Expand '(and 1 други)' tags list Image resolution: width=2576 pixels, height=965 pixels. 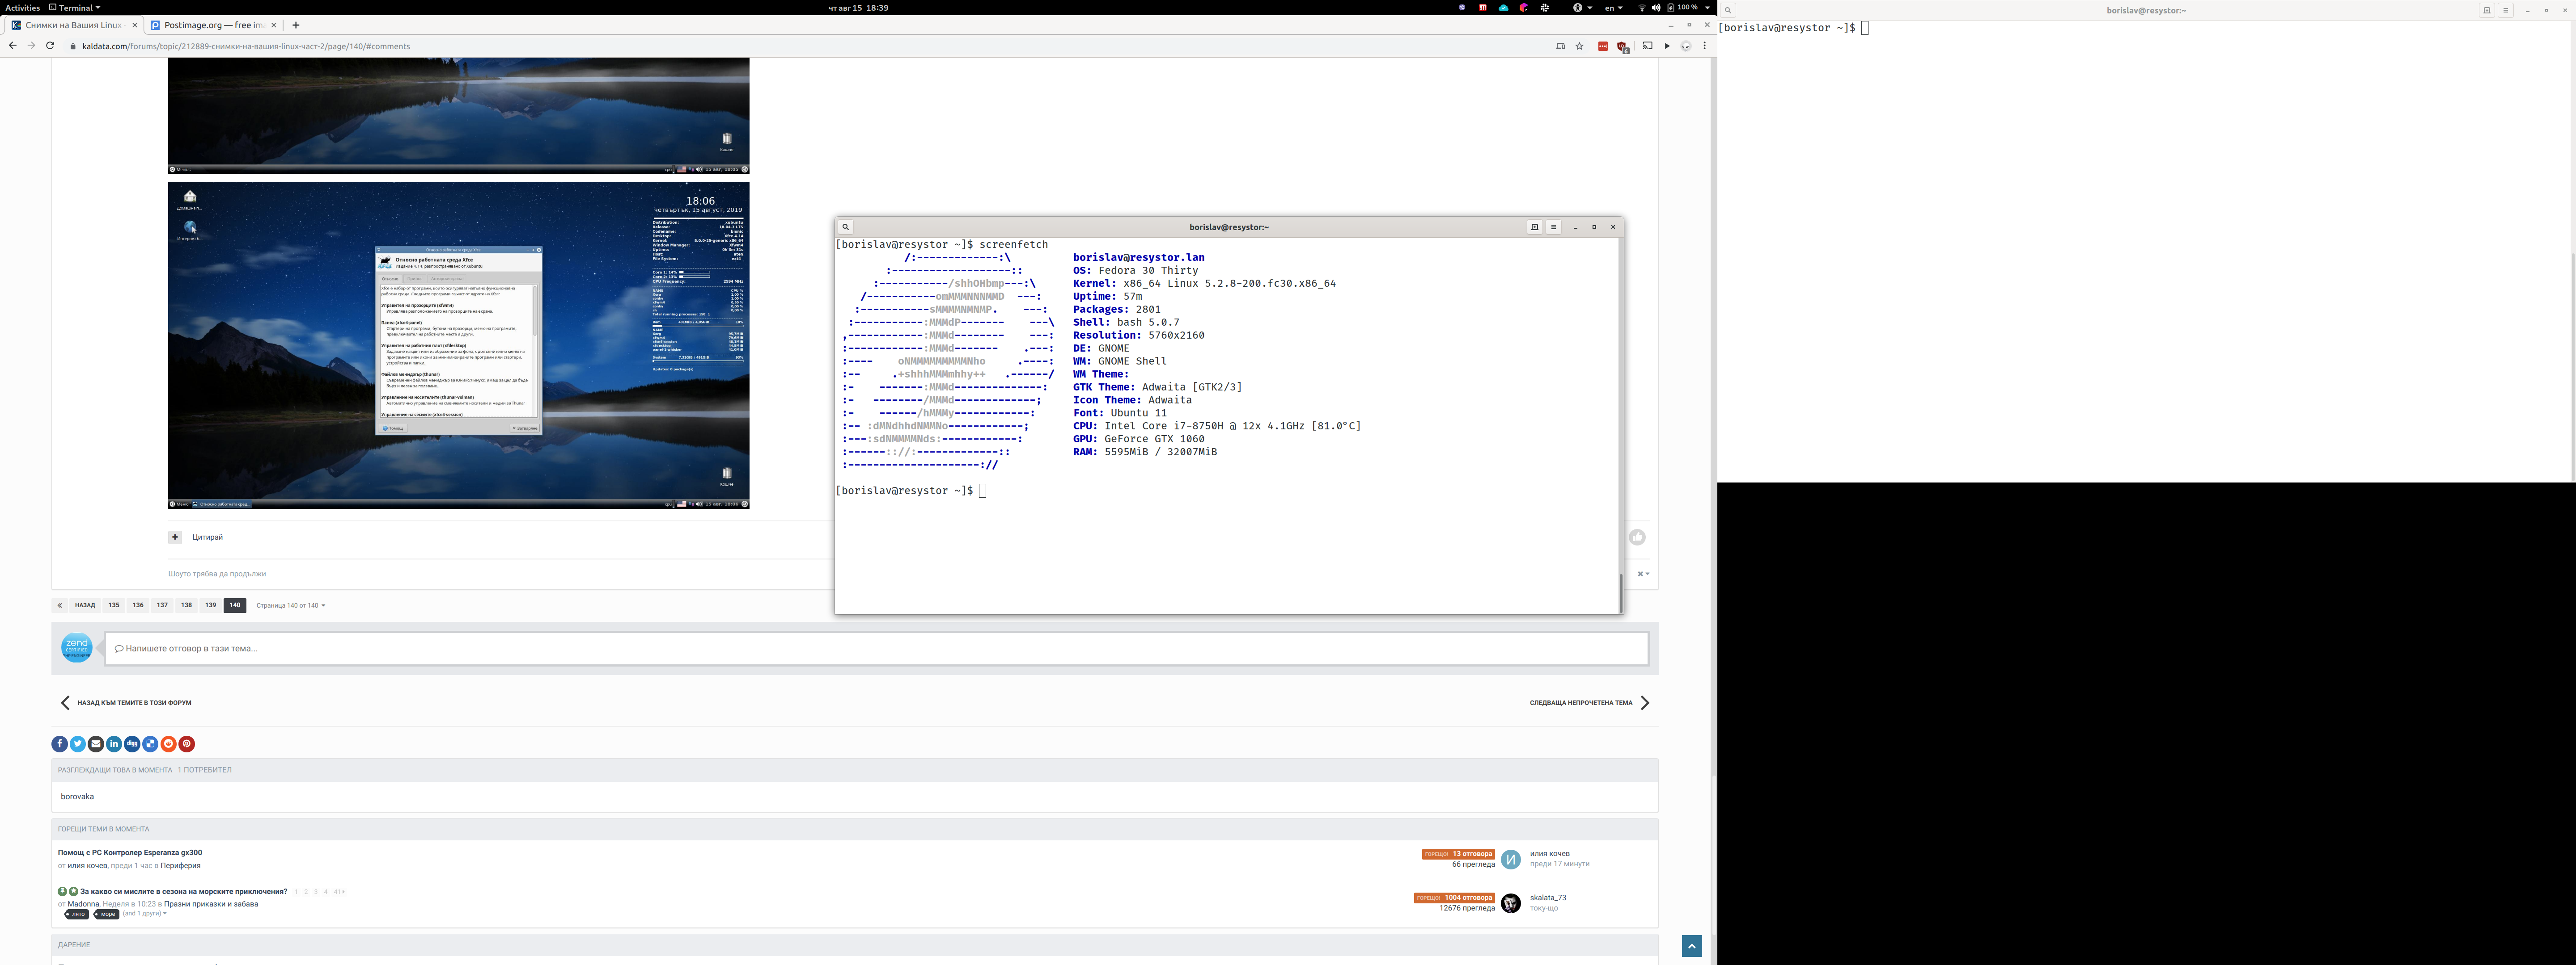pos(145,913)
